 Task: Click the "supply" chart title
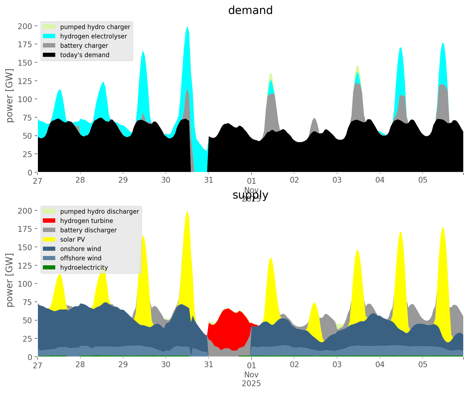coord(250,195)
